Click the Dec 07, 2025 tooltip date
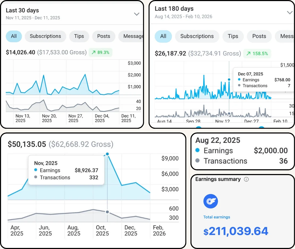Screen dimensions: 295x249 coord(250,74)
